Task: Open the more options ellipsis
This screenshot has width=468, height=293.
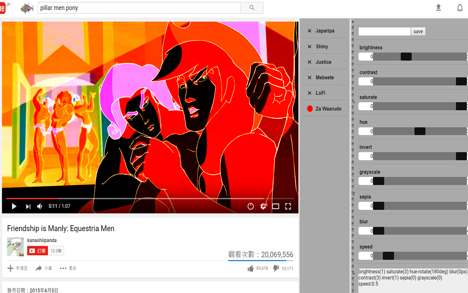Action: click(63, 268)
